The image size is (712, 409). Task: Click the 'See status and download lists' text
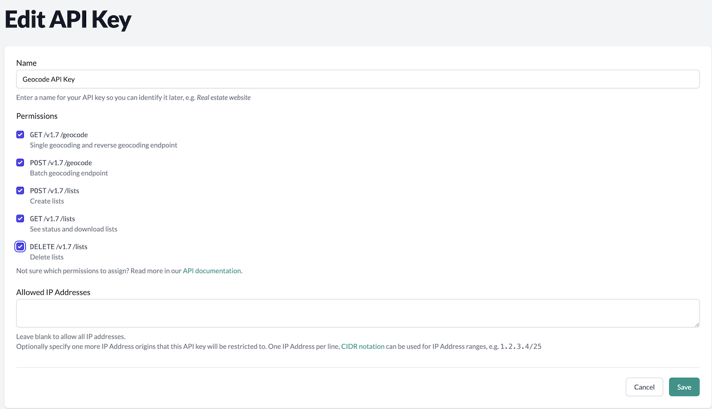coord(74,229)
